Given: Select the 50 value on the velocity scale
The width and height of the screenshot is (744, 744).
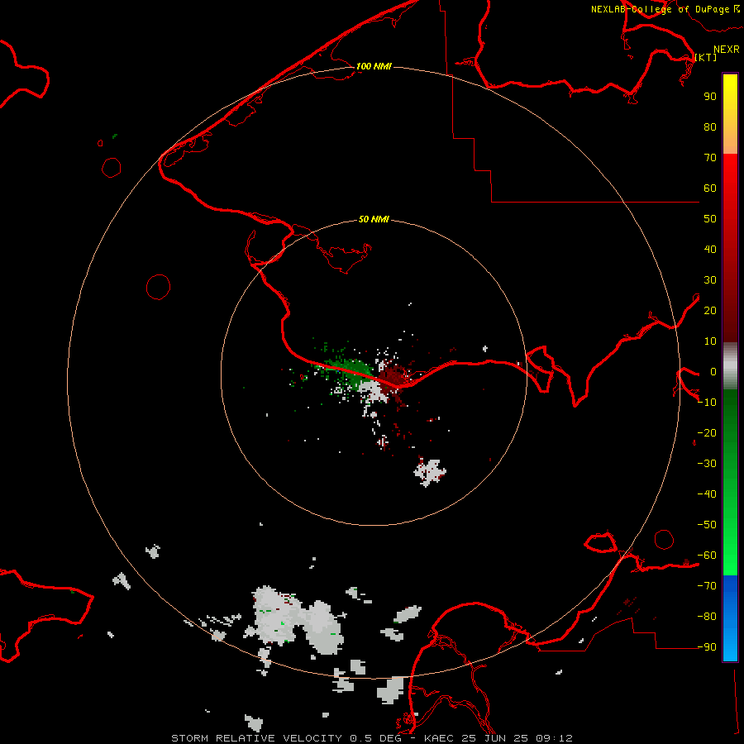Looking at the screenshot, I should (710, 219).
